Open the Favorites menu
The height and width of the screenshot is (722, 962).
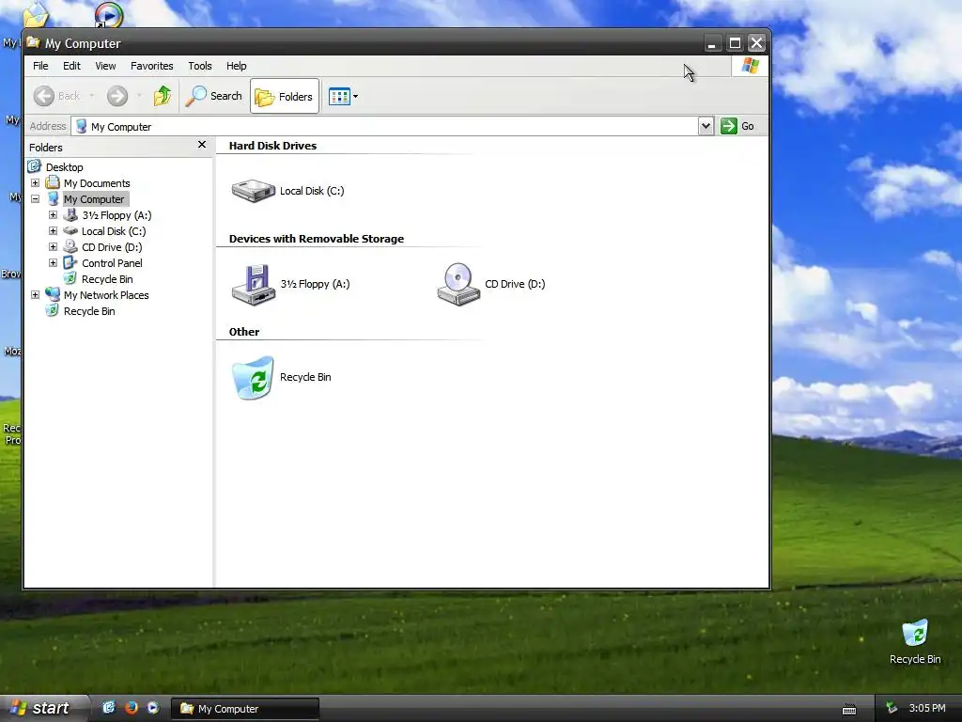coord(151,66)
